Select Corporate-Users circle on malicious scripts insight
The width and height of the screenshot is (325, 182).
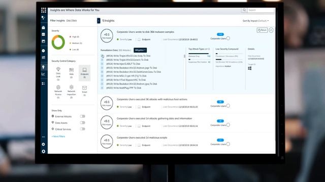(228, 144)
